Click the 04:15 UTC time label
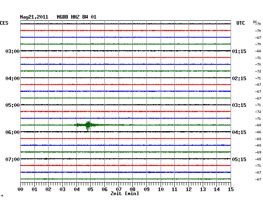This screenshot has height=200, width=263. click(239, 132)
